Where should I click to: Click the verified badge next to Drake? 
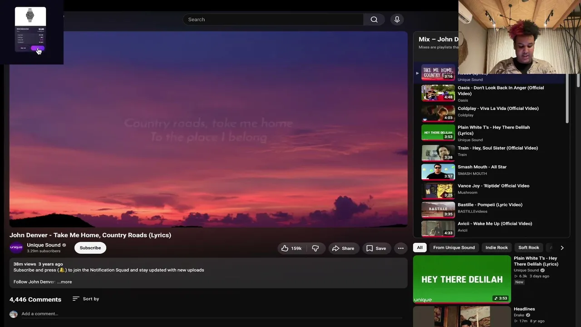point(528,315)
